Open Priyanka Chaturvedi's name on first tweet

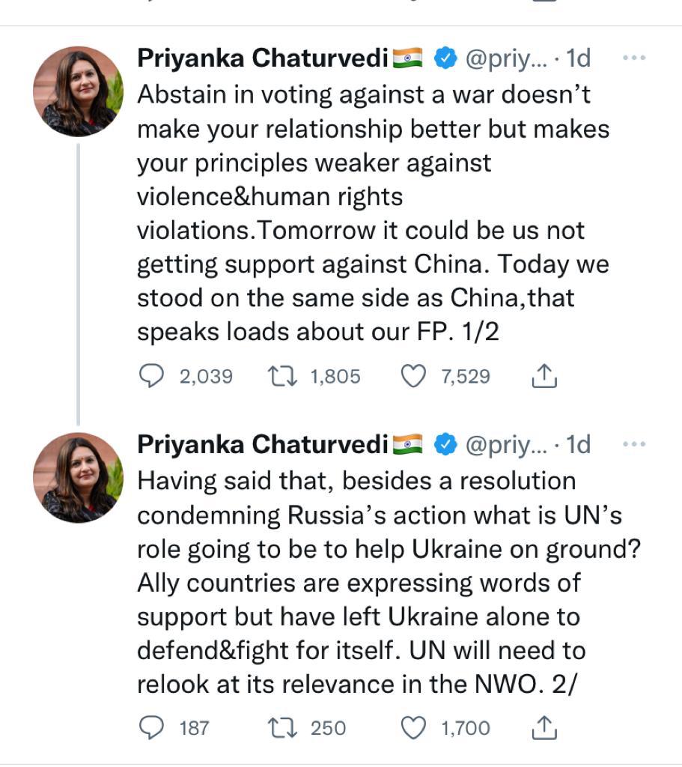(262, 58)
